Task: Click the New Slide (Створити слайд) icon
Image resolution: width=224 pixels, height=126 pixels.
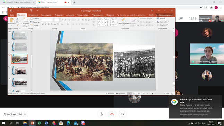Action: [x=25, y=20]
